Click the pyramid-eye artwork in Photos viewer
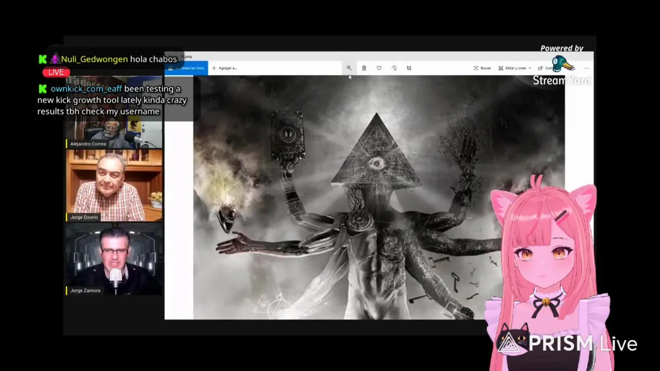This screenshot has height=371, width=660. pos(379,197)
